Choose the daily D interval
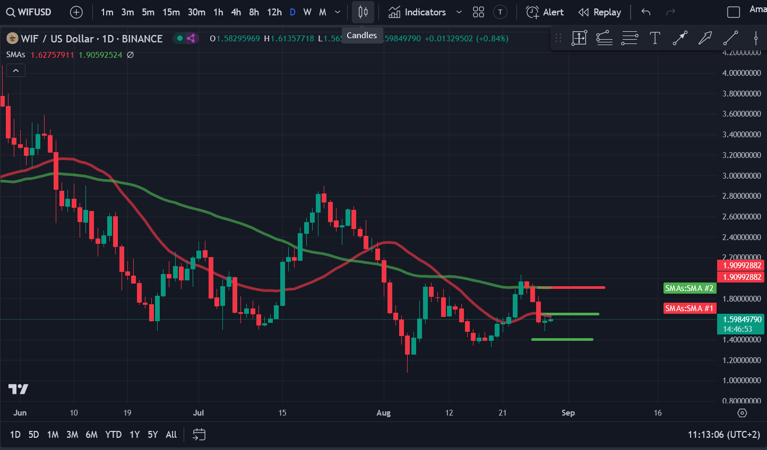 (292, 12)
